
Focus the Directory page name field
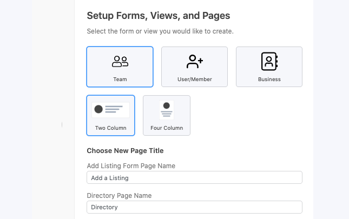click(x=195, y=207)
